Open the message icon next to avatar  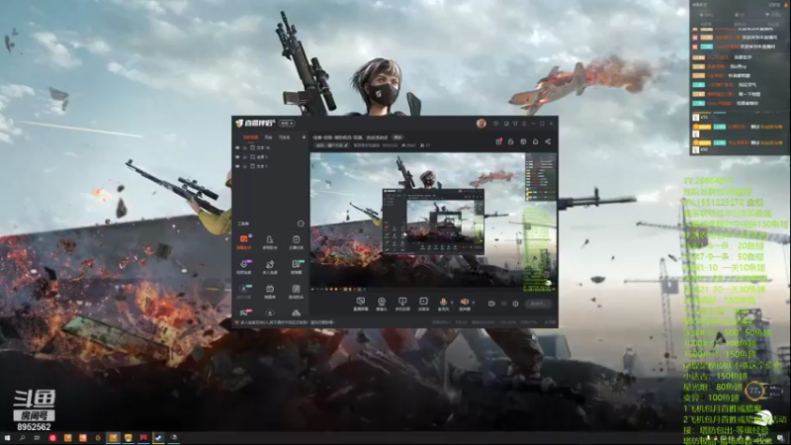pos(496,123)
